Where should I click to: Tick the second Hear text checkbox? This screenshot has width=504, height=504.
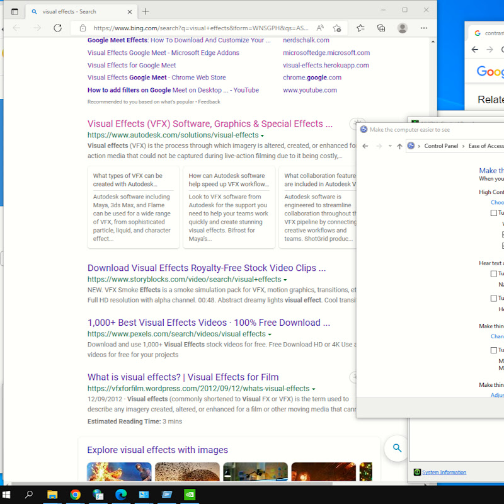point(494,298)
